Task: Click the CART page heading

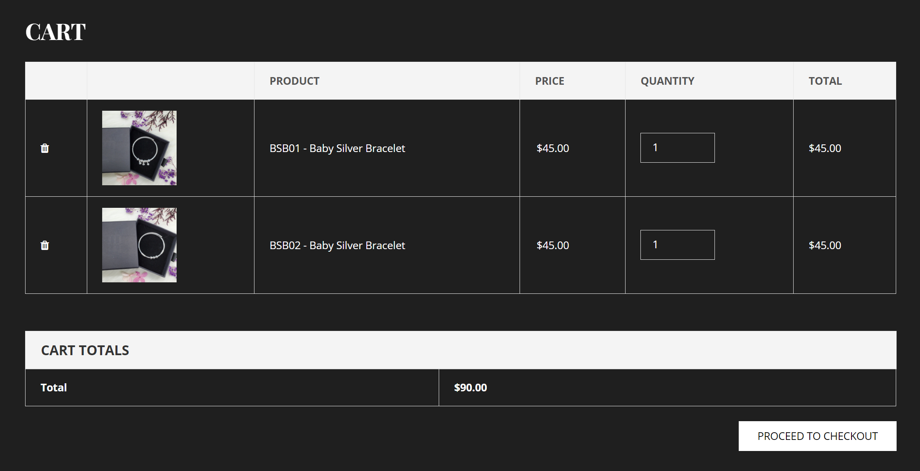Action: click(x=56, y=32)
